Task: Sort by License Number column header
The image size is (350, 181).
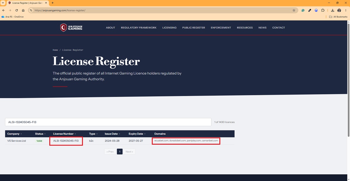Action: tap(64, 134)
